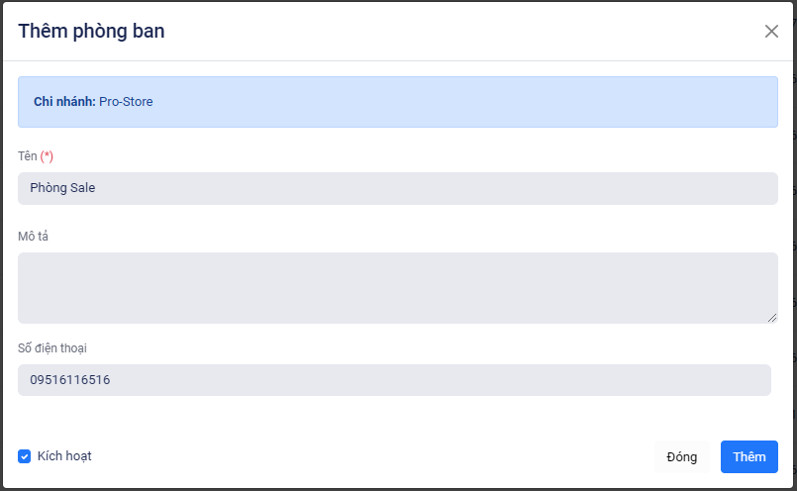The height and width of the screenshot is (491, 797).
Task: Click the Tên field label
Action: [x=27, y=156]
